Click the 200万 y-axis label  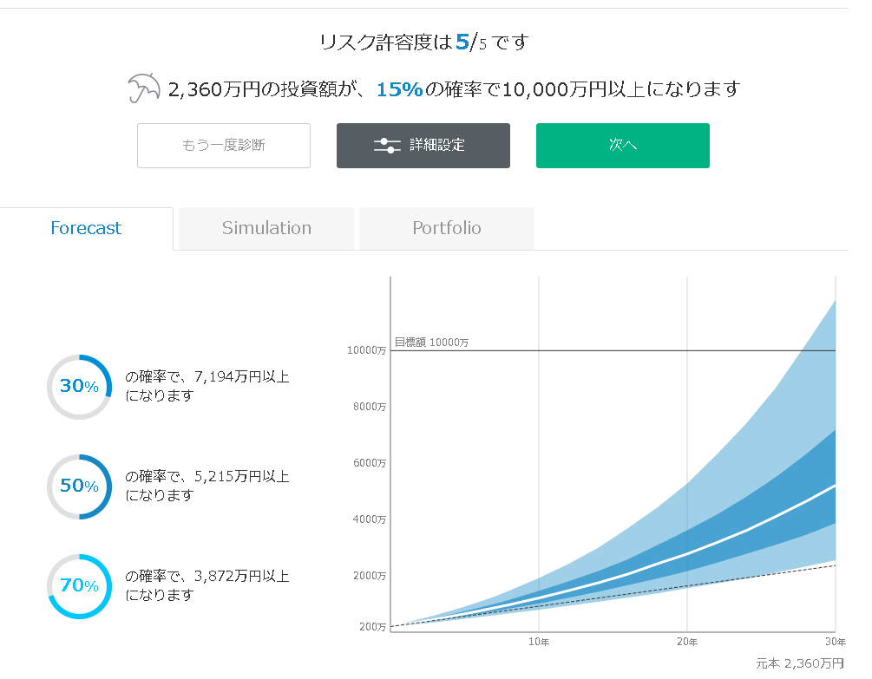coord(372,627)
